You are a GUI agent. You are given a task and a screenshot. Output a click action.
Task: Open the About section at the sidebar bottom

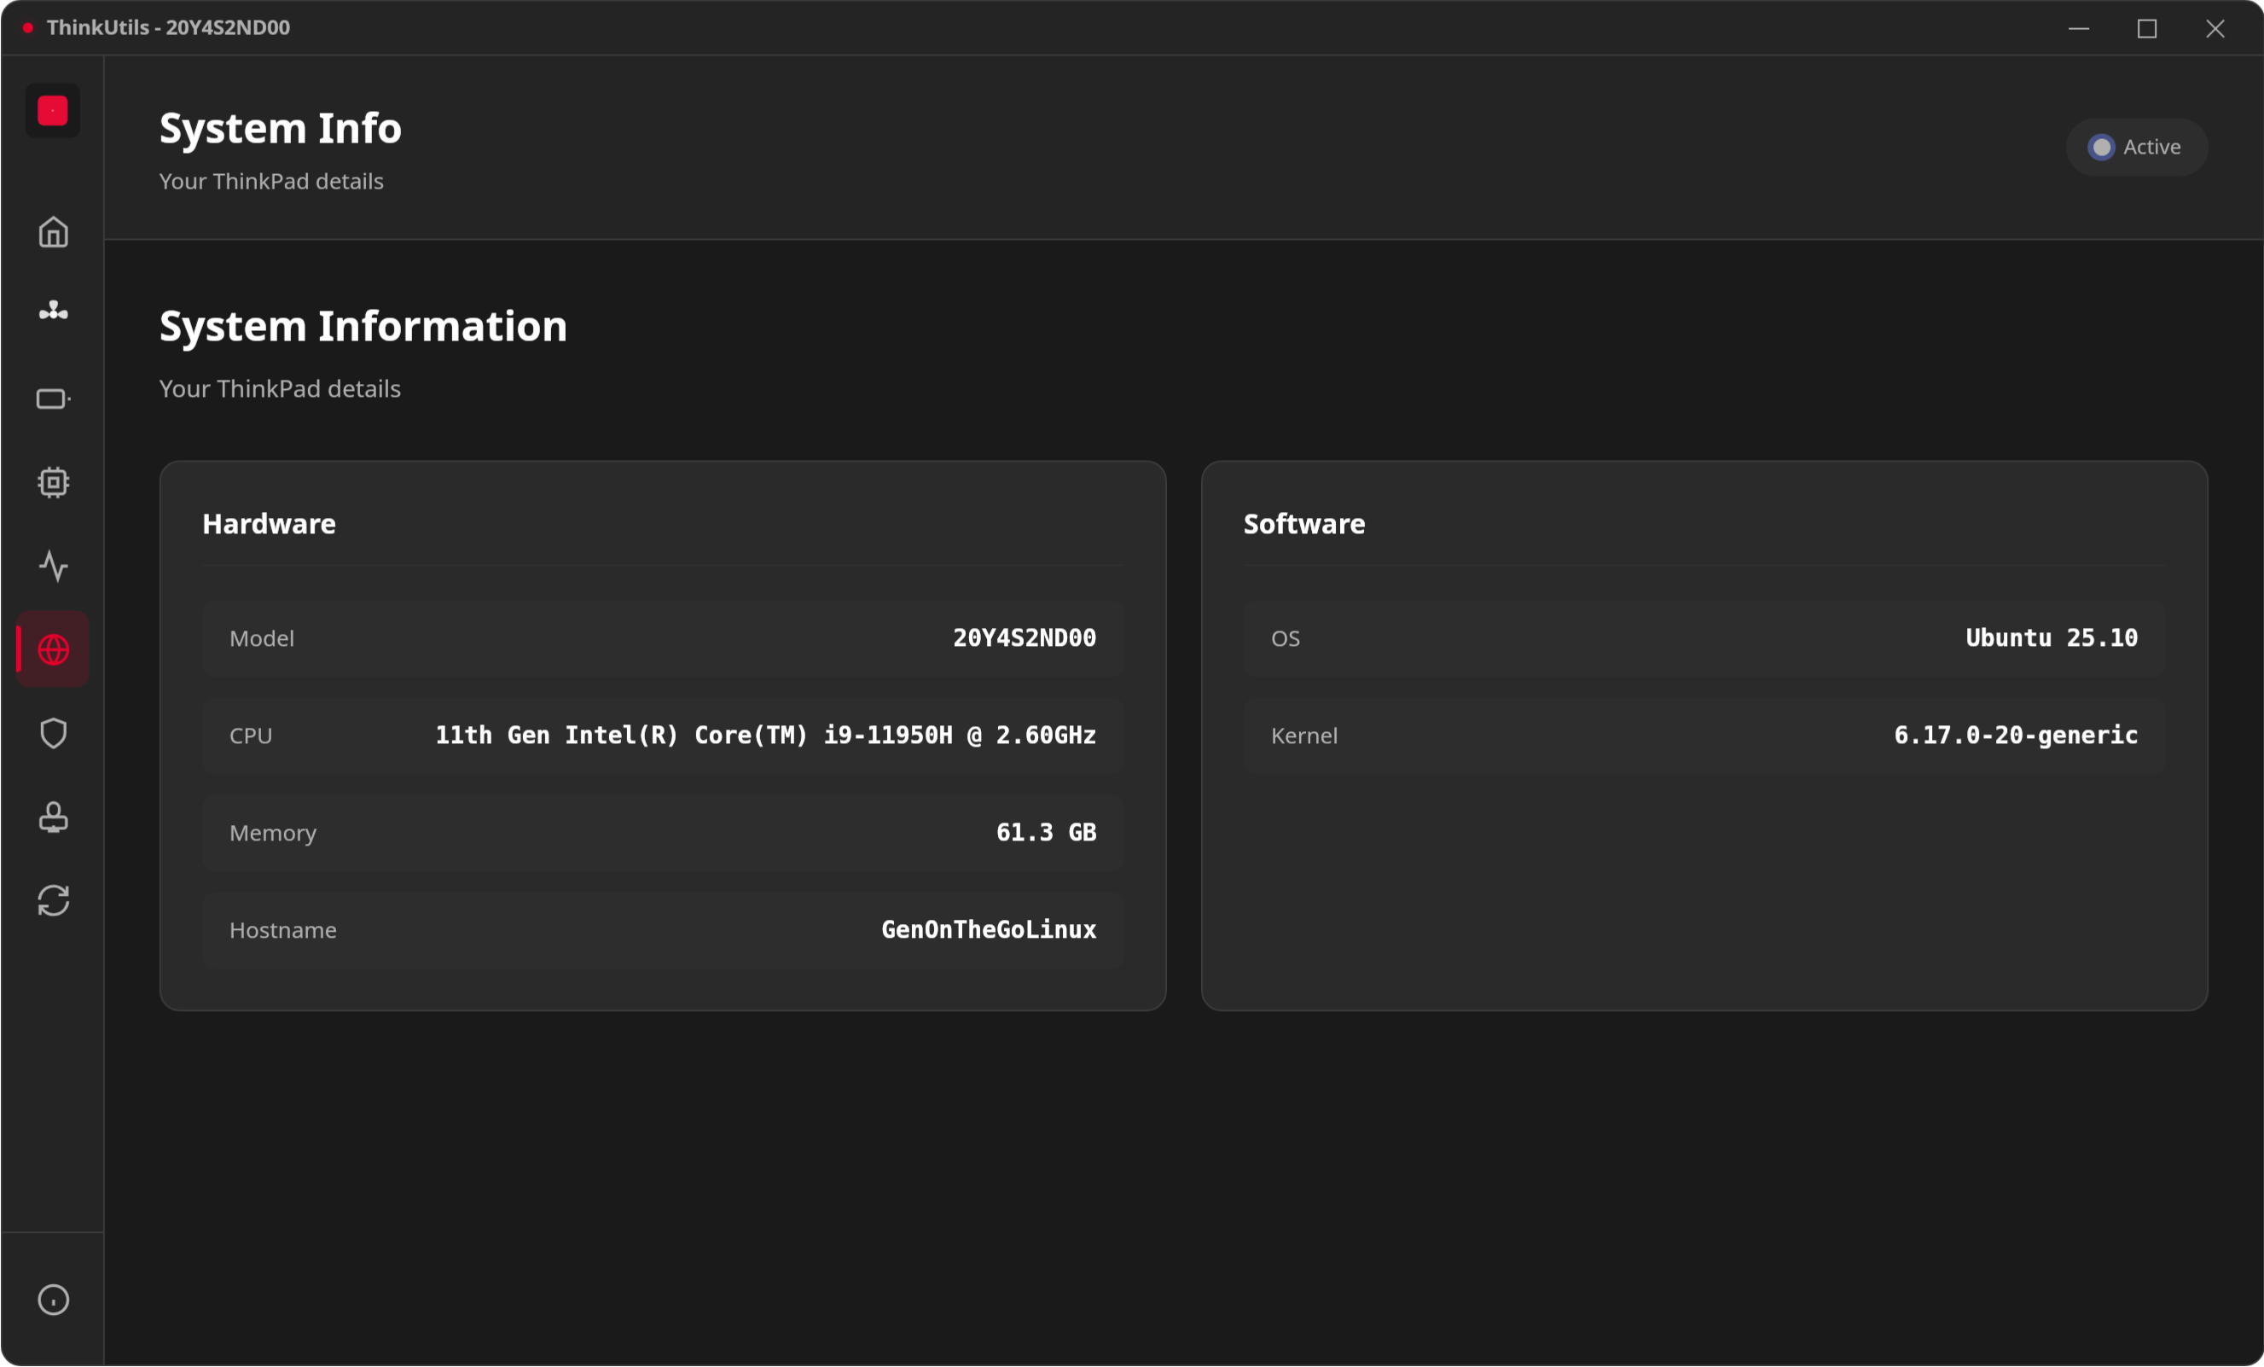click(x=52, y=1299)
